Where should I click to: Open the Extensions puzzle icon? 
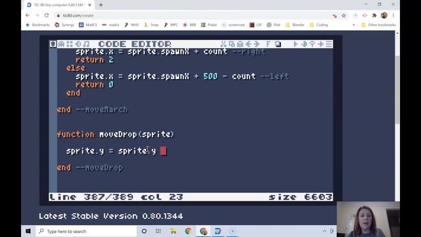(374, 16)
